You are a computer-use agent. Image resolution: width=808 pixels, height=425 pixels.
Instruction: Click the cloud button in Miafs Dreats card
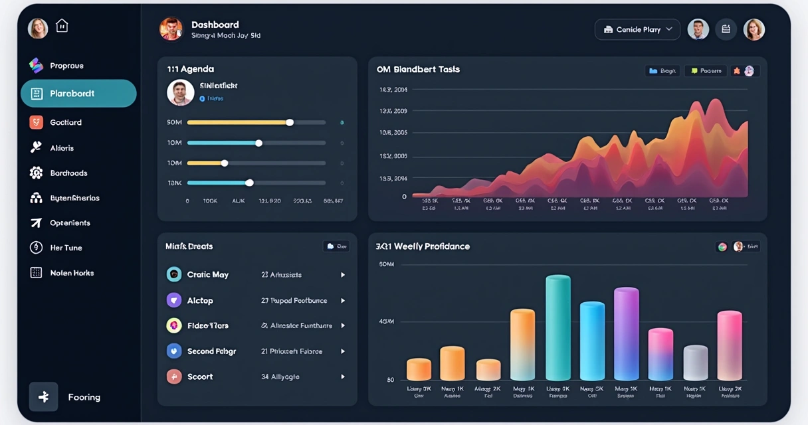(336, 246)
